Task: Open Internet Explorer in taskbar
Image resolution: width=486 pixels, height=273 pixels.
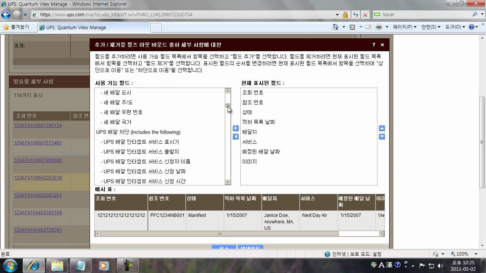Action: [34, 265]
